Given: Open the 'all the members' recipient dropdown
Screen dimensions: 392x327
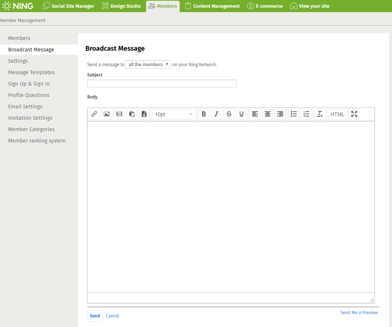Looking at the screenshot, I should click(x=148, y=64).
